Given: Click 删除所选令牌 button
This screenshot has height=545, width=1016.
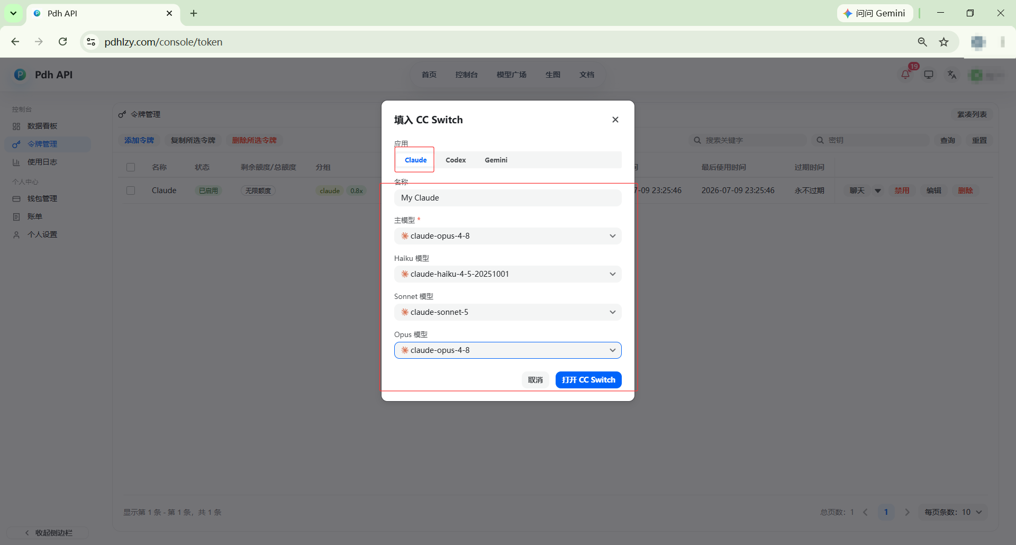Looking at the screenshot, I should 255,140.
